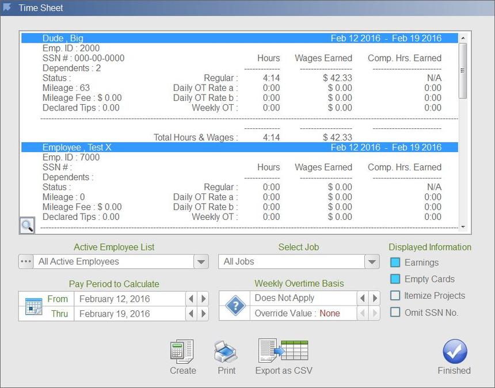Step Thru date forward one day

pyautogui.click(x=203, y=314)
